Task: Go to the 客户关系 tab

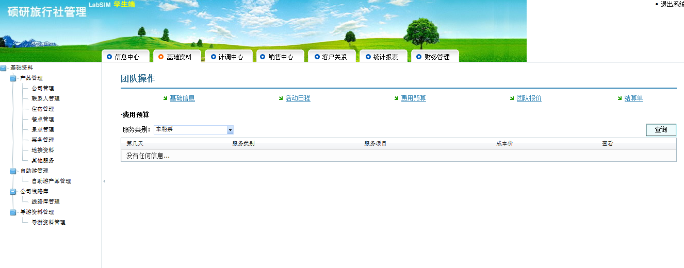Action: pyautogui.click(x=334, y=57)
